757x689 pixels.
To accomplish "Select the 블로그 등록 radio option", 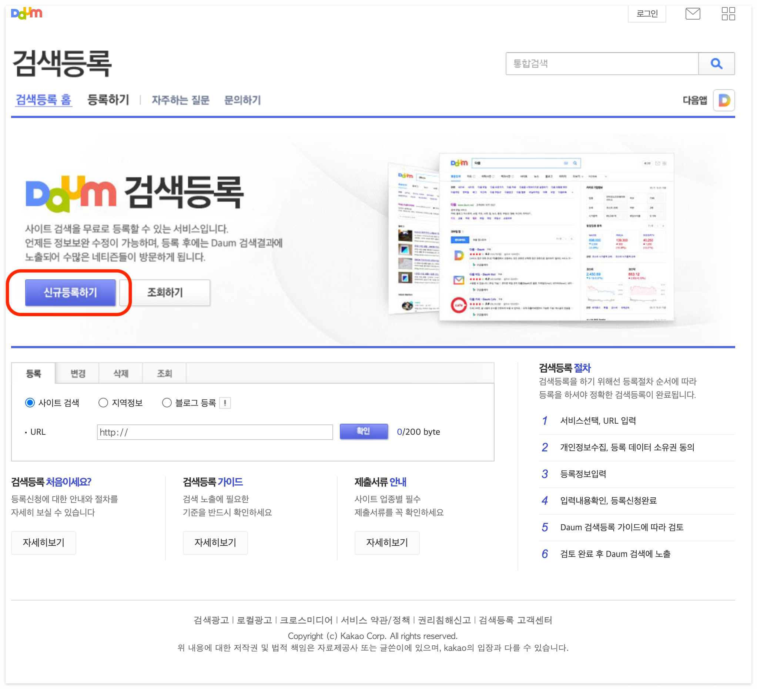I will pyautogui.click(x=167, y=403).
